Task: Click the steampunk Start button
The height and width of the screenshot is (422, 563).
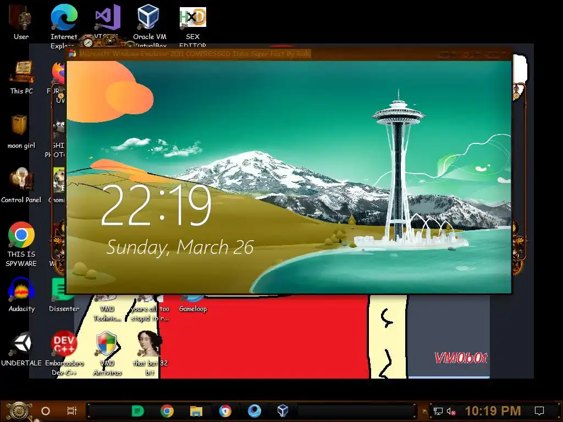Action: pyautogui.click(x=18, y=411)
